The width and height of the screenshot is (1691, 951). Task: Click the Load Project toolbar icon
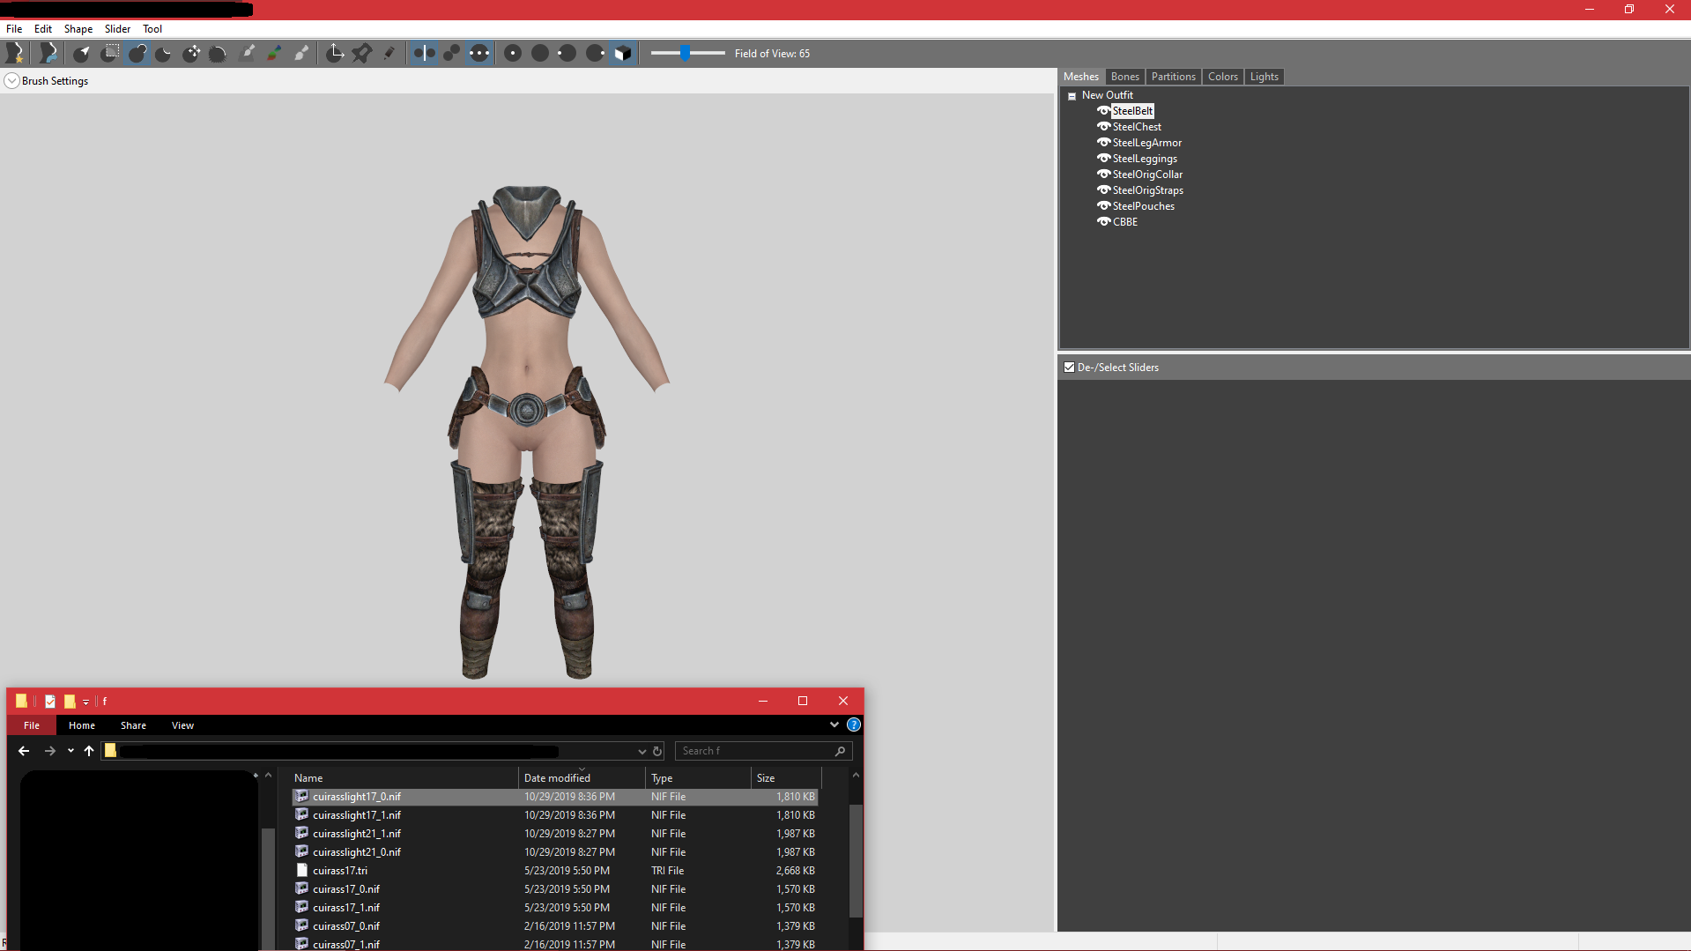tap(48, 54)
